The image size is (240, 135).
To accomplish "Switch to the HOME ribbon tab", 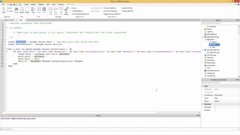I will tap(26, 4).
